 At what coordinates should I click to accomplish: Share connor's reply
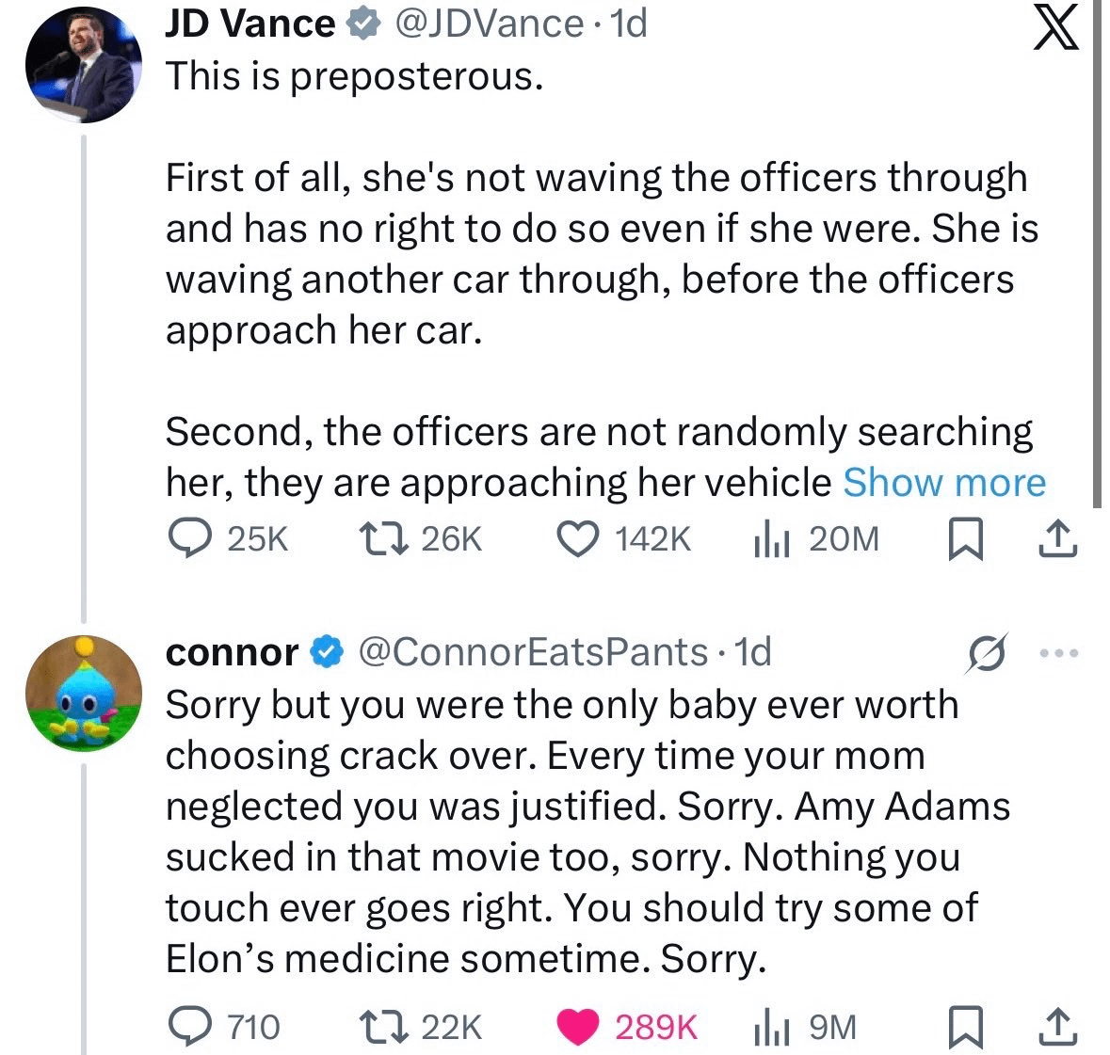pos(1057,1027)
